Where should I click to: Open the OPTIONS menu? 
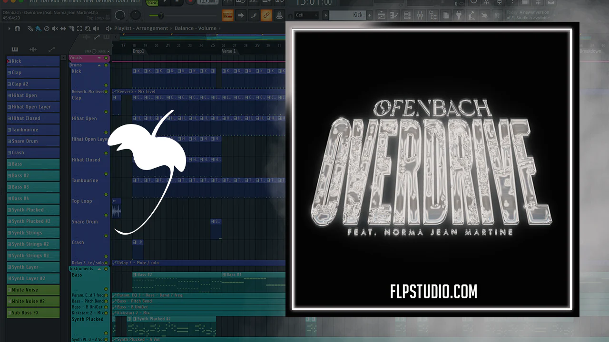(x=104, y=2)
